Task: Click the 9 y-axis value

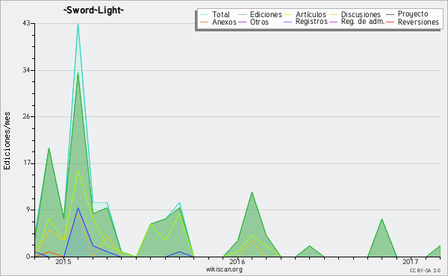Action: (28, 210)
